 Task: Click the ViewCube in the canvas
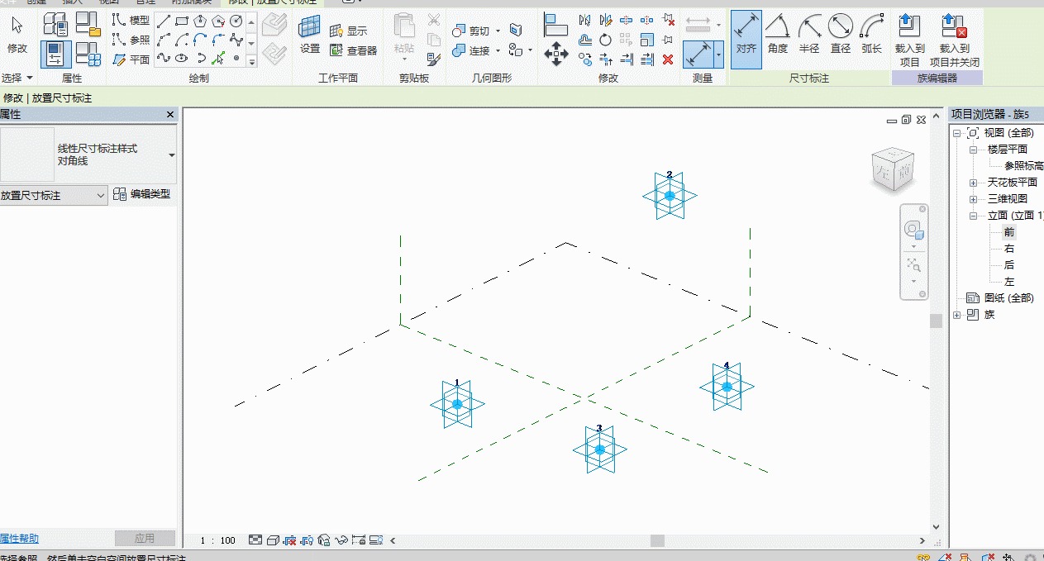click(893, 169)
